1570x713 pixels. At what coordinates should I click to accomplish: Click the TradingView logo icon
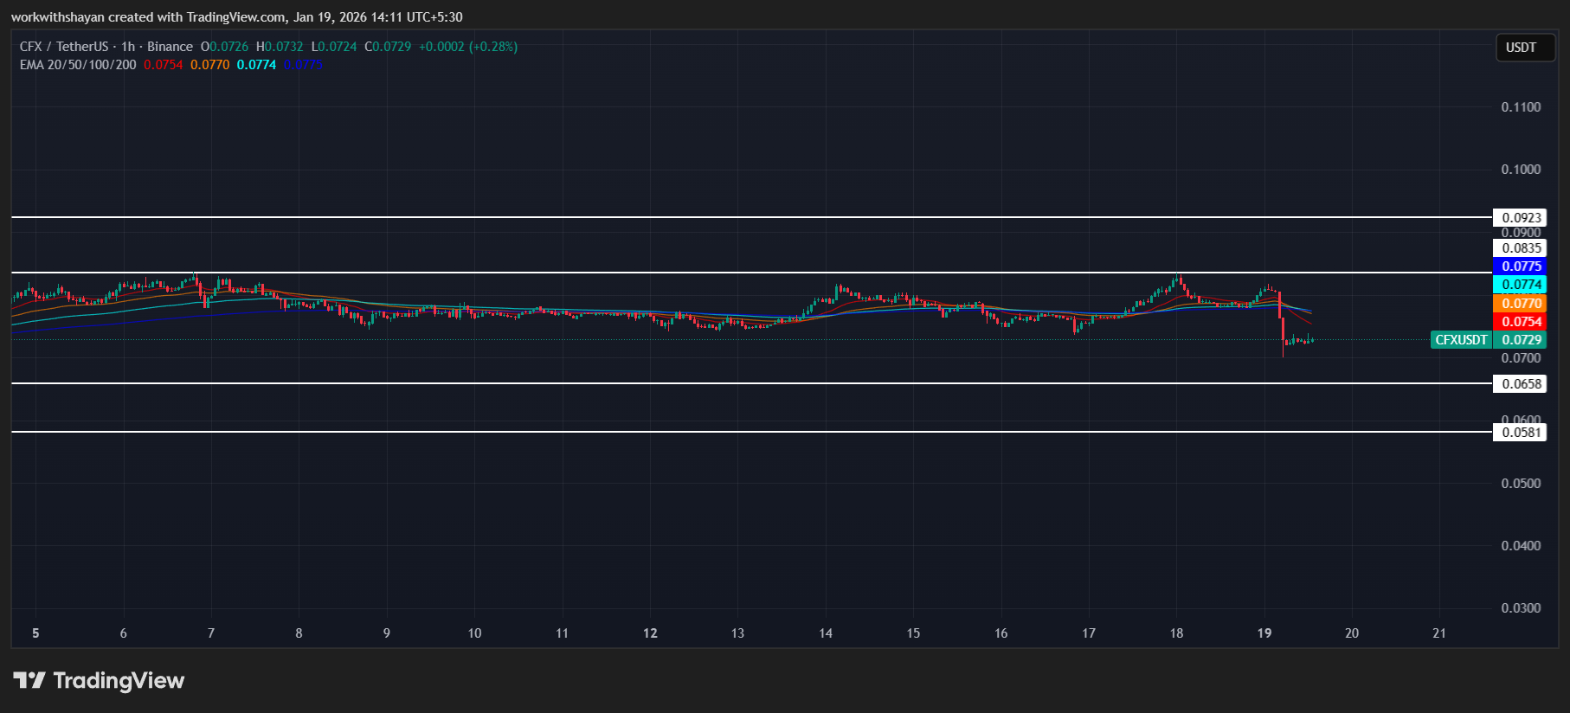point(29,680)
